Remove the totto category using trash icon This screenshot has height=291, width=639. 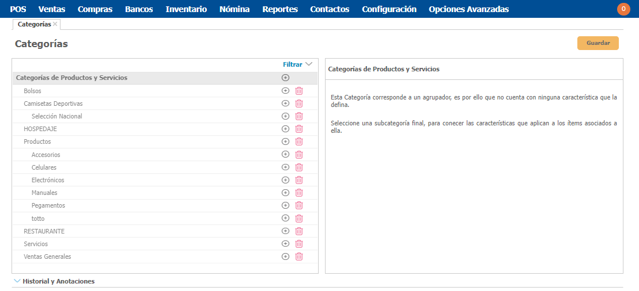coord(299,219)
